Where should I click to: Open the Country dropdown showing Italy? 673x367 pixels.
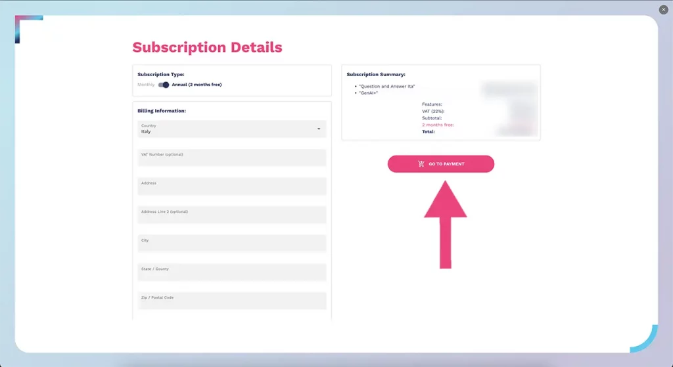point(232,129)
